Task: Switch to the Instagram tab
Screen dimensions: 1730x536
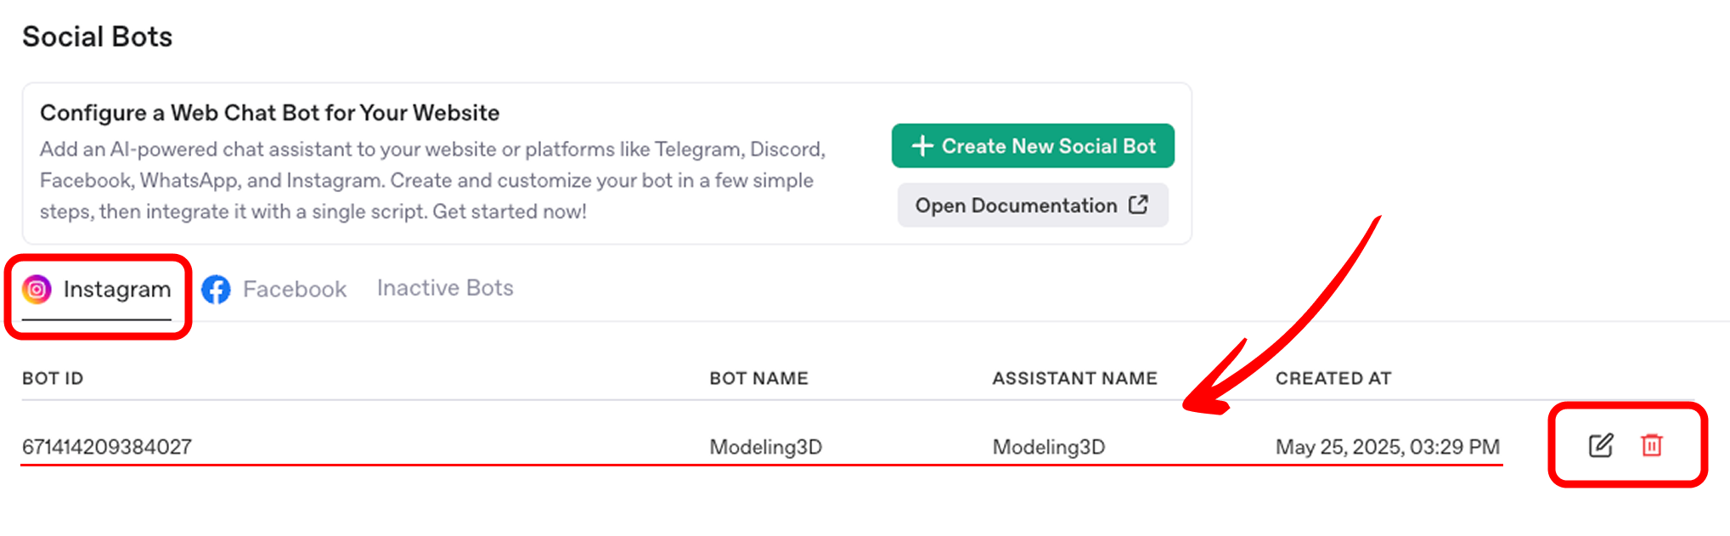Action: (97, 290)
